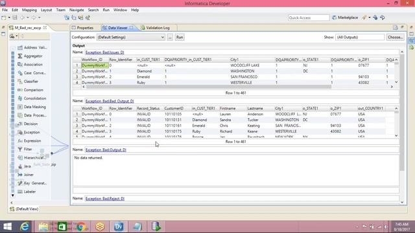Select the Case Converter transformation
The width and height of the screenshot is (415, 233).
(x=32, y=73)
